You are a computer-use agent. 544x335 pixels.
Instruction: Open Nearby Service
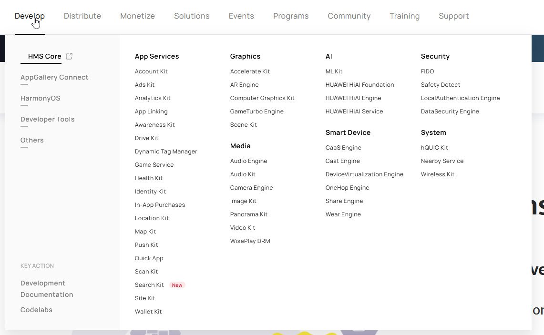click(x=442, y=161)
